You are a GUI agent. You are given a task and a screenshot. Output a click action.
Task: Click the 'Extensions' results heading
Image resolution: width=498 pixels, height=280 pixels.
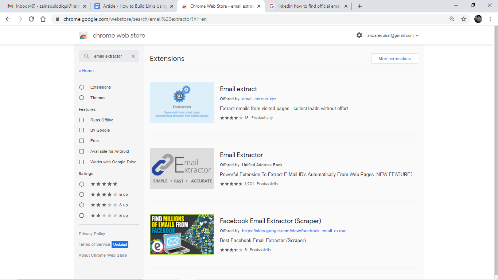click(x=167, y=59)
